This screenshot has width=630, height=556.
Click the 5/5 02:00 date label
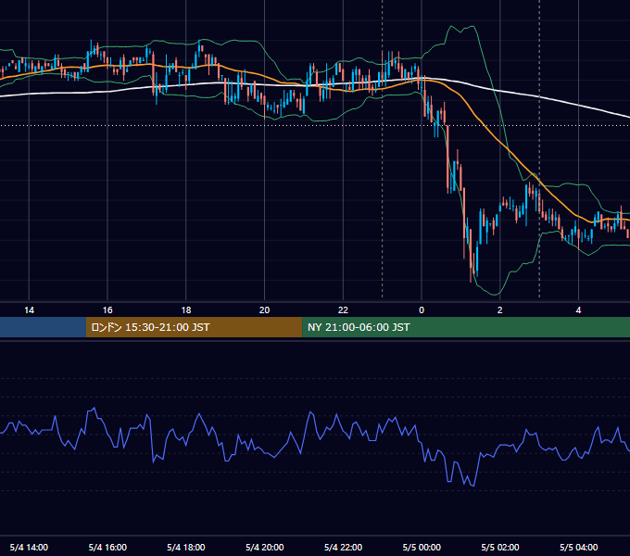point(499,547)
